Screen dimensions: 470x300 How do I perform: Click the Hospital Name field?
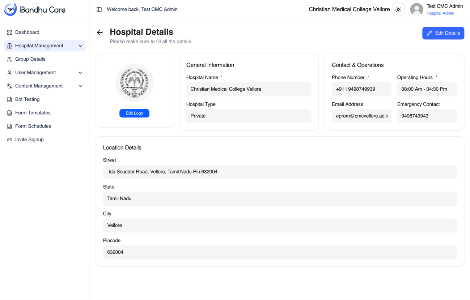click(249, 89)
